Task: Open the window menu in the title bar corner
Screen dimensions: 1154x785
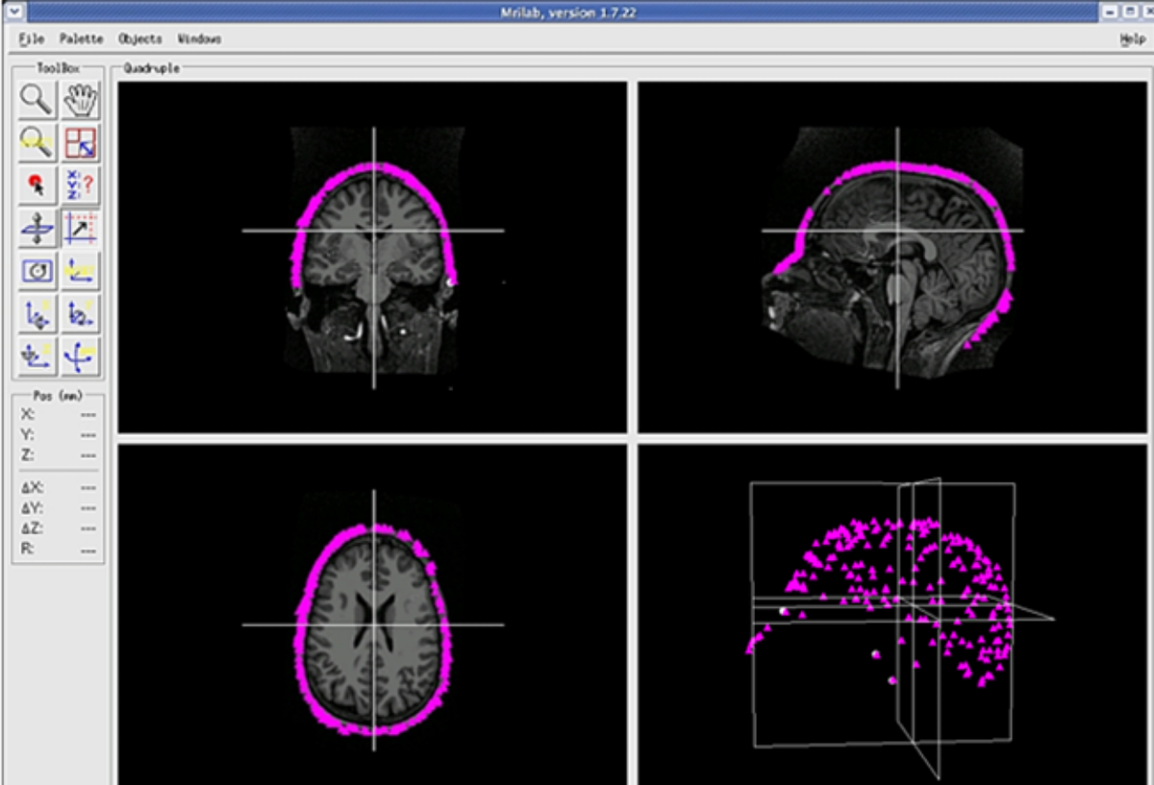Action: (13, 12)
